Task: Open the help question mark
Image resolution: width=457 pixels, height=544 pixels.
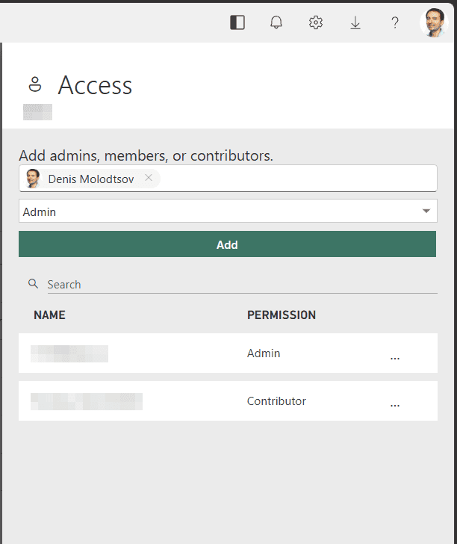Action: 394,23
